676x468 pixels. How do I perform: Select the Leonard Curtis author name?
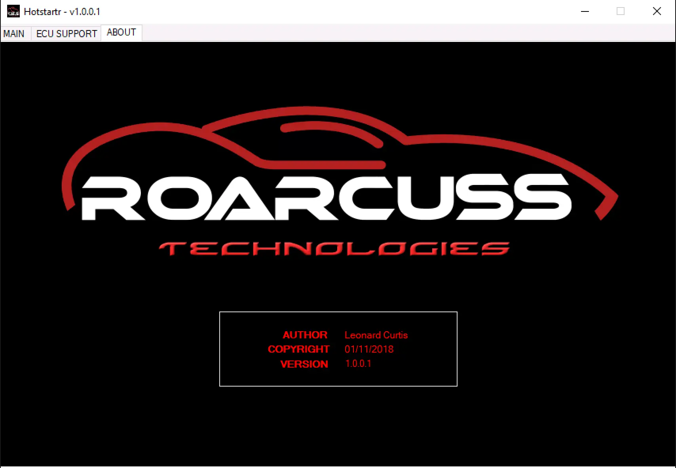coord(376,335)
